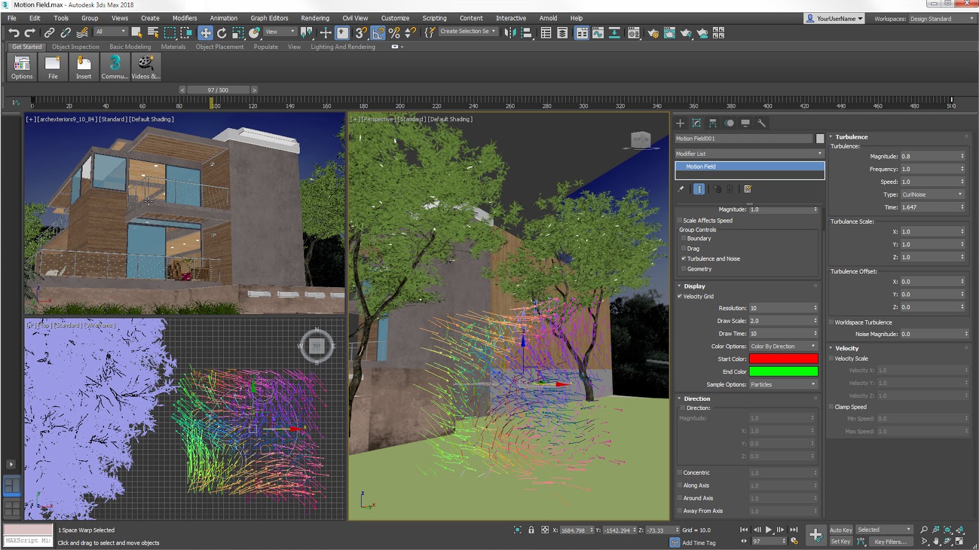Click the red Start Color swatch
This screenshot has width=979, height=550.
click(783, 359)
